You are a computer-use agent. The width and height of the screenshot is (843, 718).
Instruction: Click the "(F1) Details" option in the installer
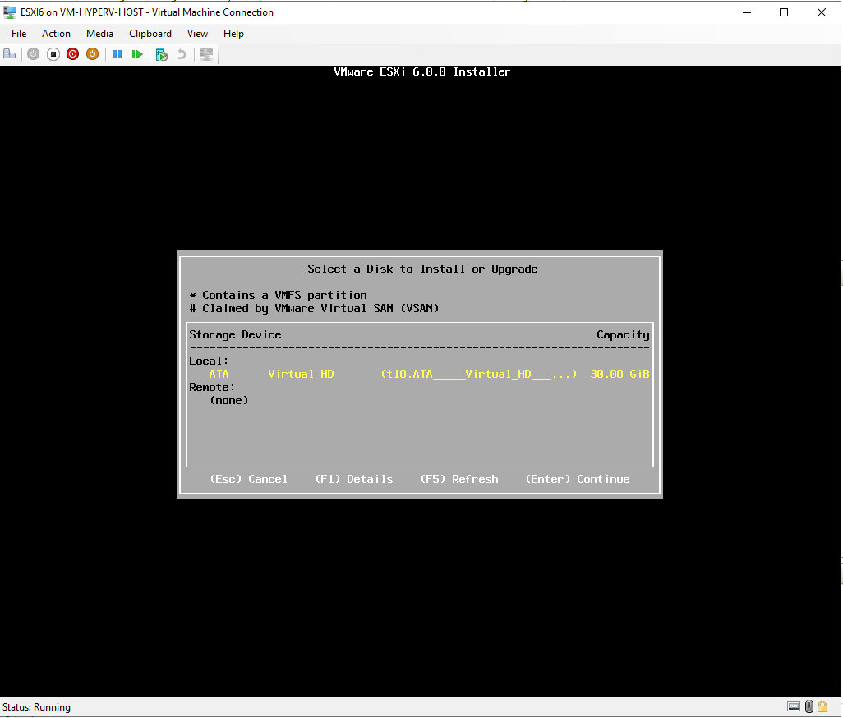(354, 479)
